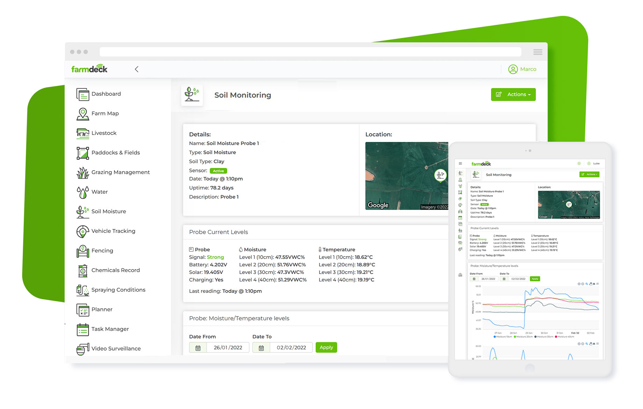The image size is (643, 409).
Task: Click the probe marker on the desktop map
Action: coord(440,175)
